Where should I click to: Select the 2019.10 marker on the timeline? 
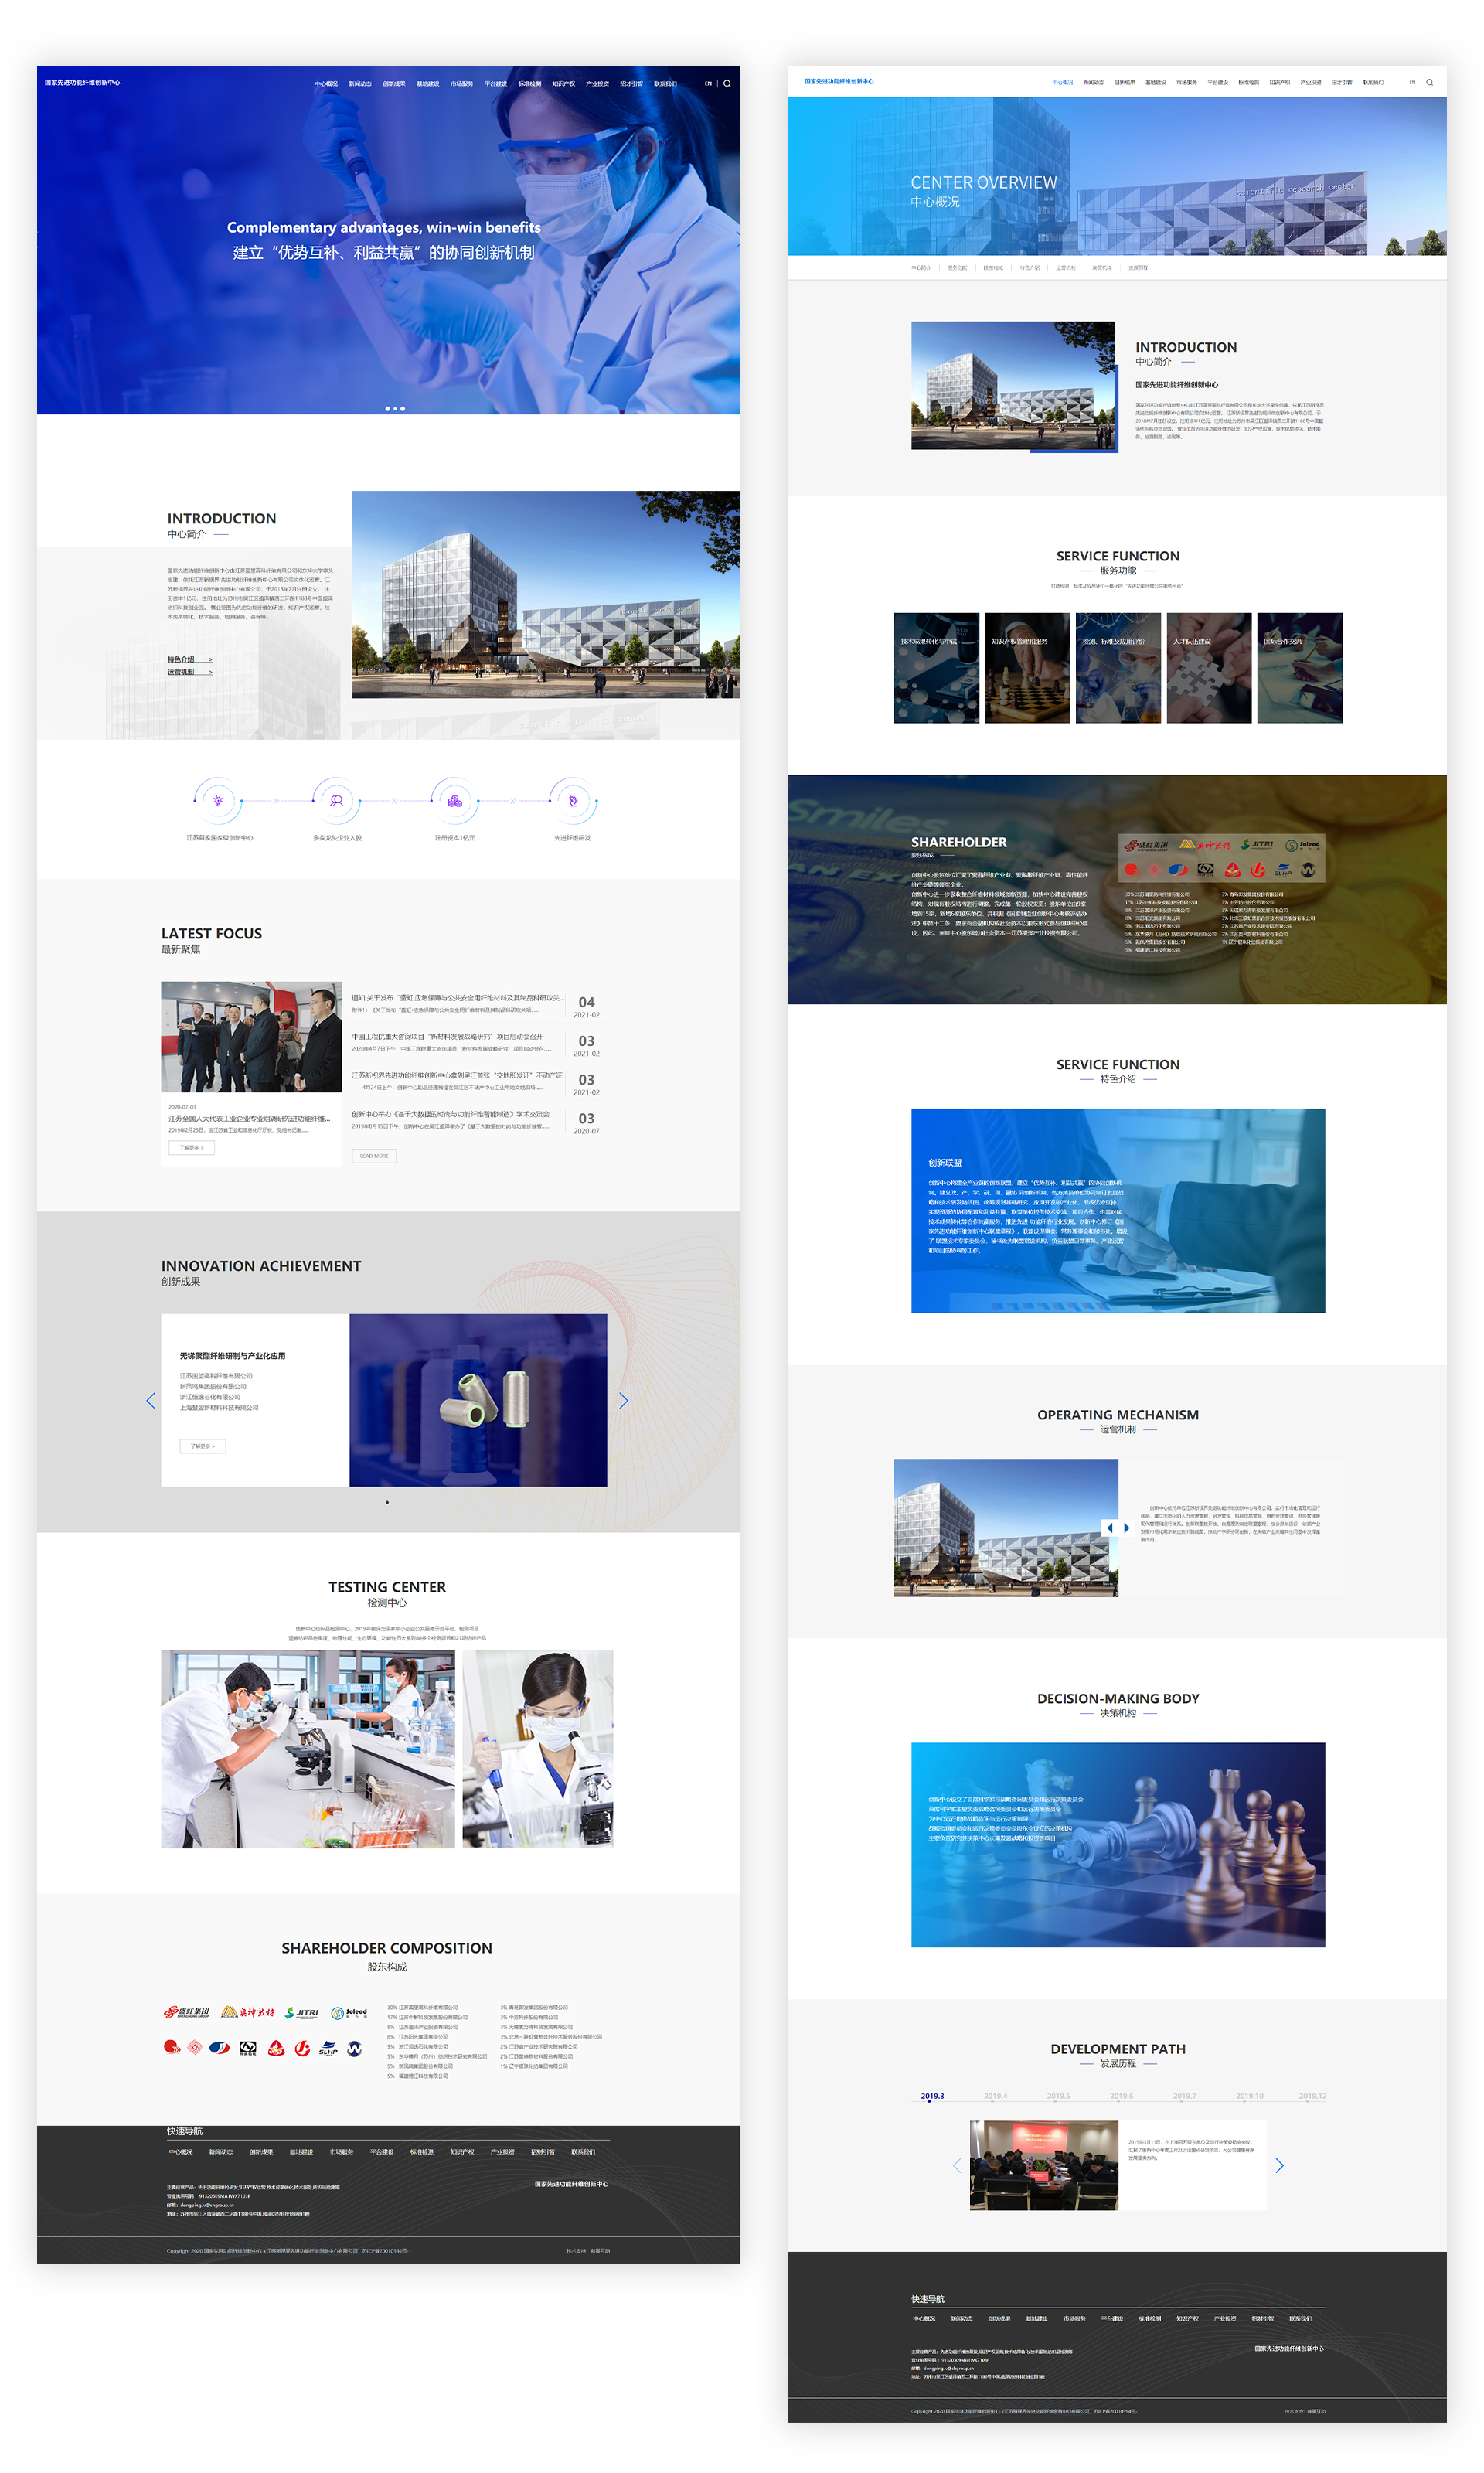[1249, 2096]
